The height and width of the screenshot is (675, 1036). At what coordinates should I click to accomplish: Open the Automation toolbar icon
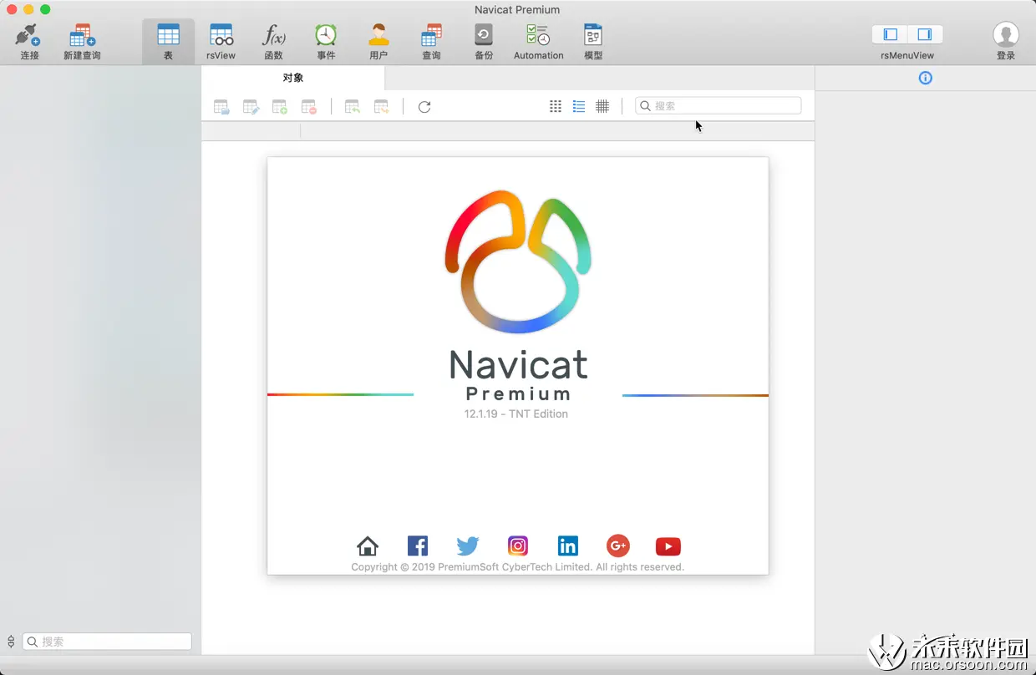click(538, 35)
